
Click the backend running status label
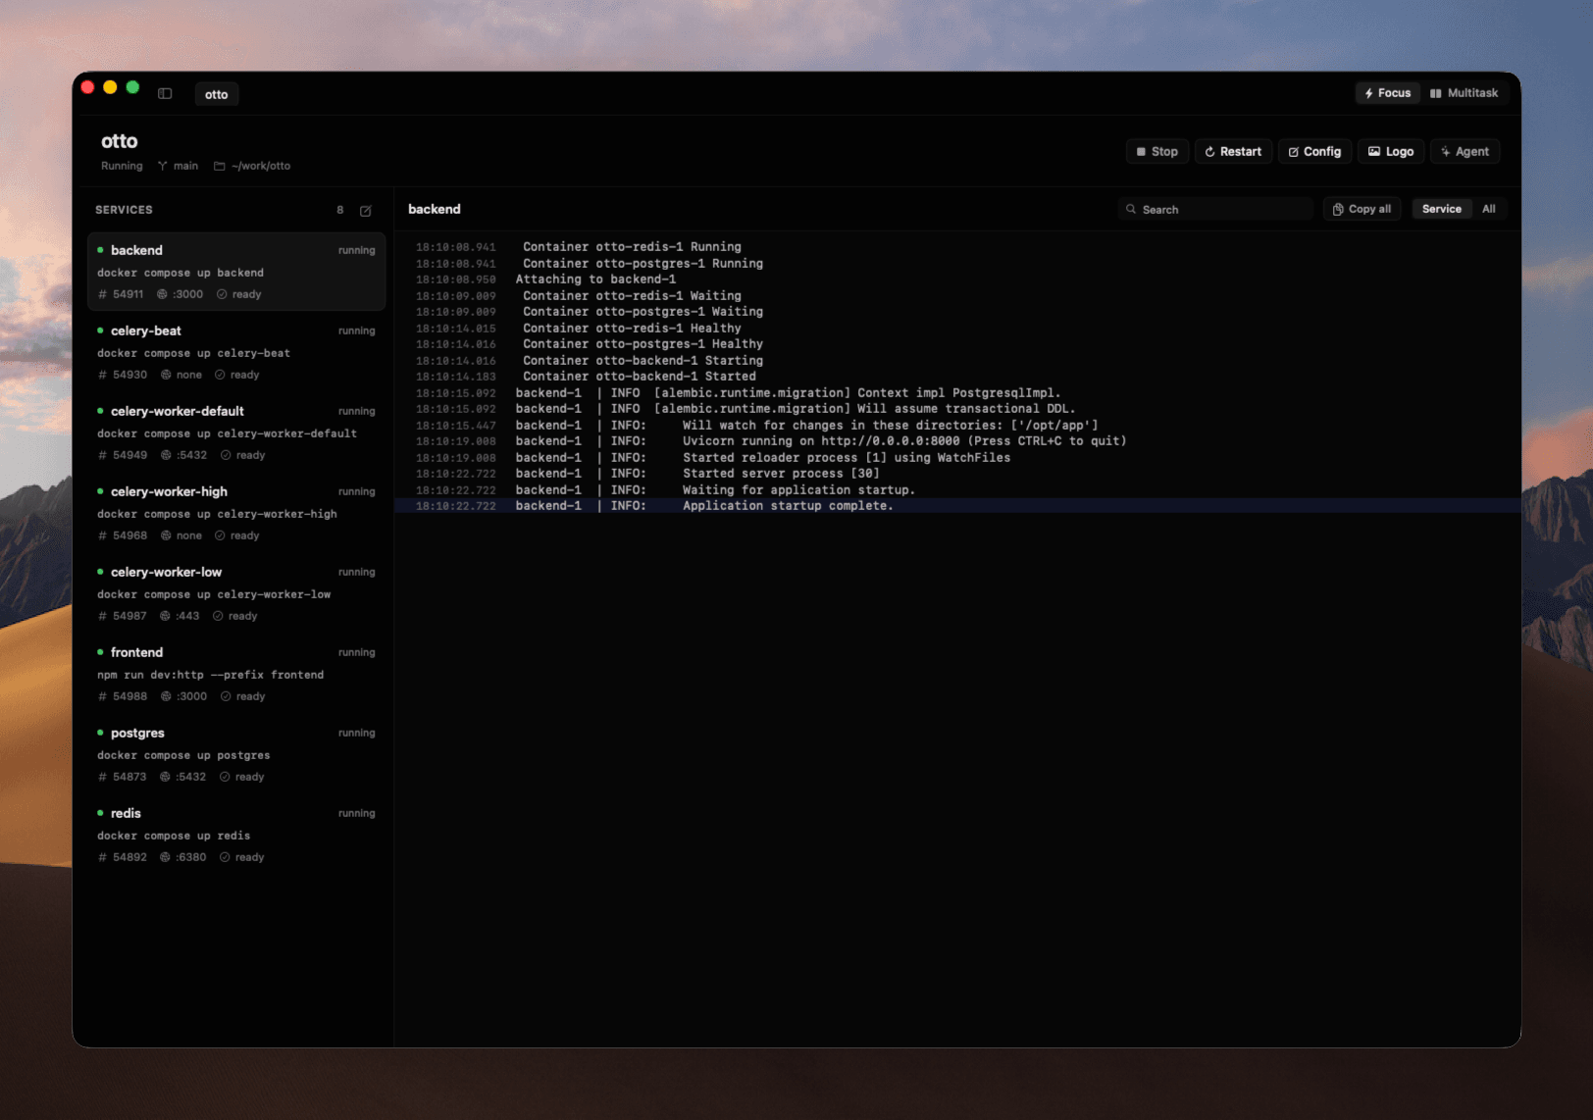pyautogui.click(x=357, y=251)
